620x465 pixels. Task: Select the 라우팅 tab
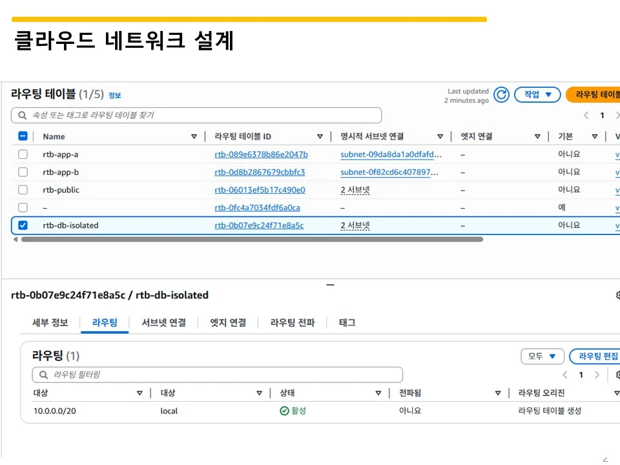105,323
